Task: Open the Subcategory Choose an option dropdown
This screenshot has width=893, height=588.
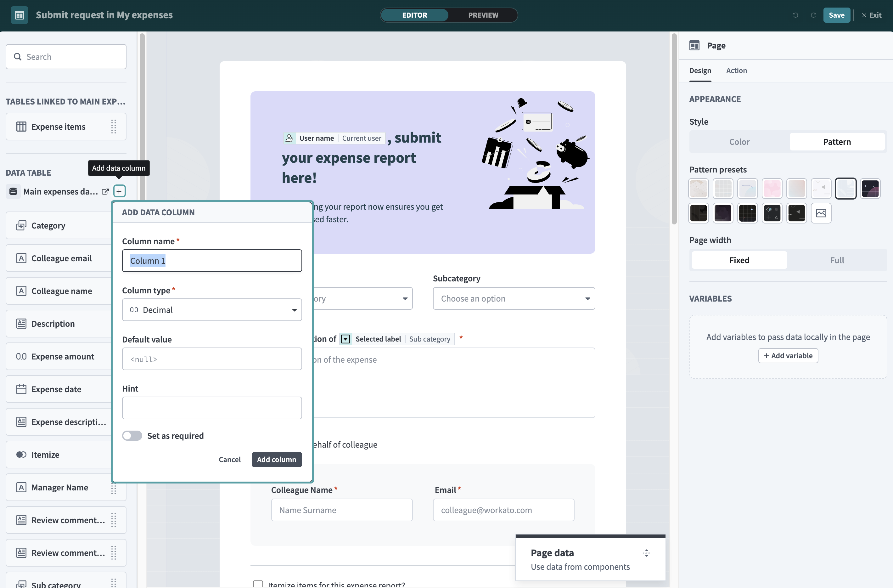Action: click(513, 299)
